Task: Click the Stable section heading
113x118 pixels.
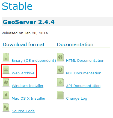Action: [17, 6]
